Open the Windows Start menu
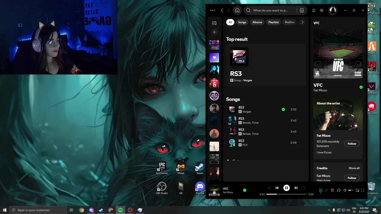381x214 pixels. coord(5,210)
